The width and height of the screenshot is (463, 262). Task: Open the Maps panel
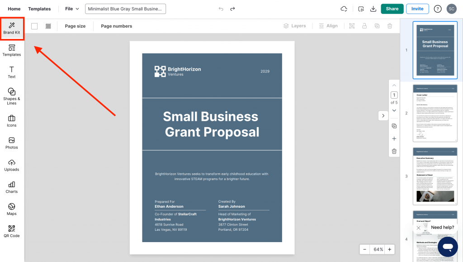point(12,209)
